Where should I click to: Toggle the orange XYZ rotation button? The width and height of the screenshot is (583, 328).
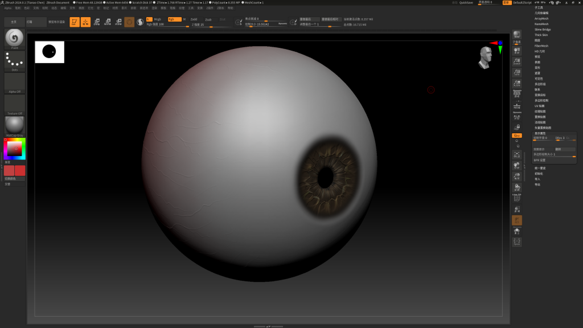pos(517,136)
